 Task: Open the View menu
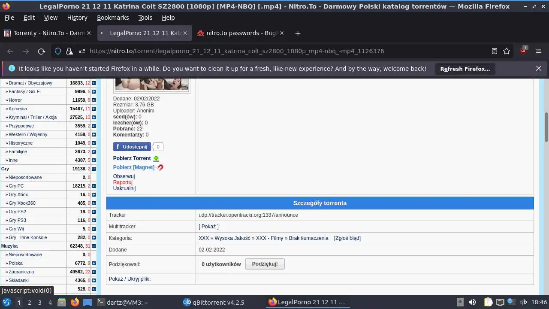pos(51,18)
